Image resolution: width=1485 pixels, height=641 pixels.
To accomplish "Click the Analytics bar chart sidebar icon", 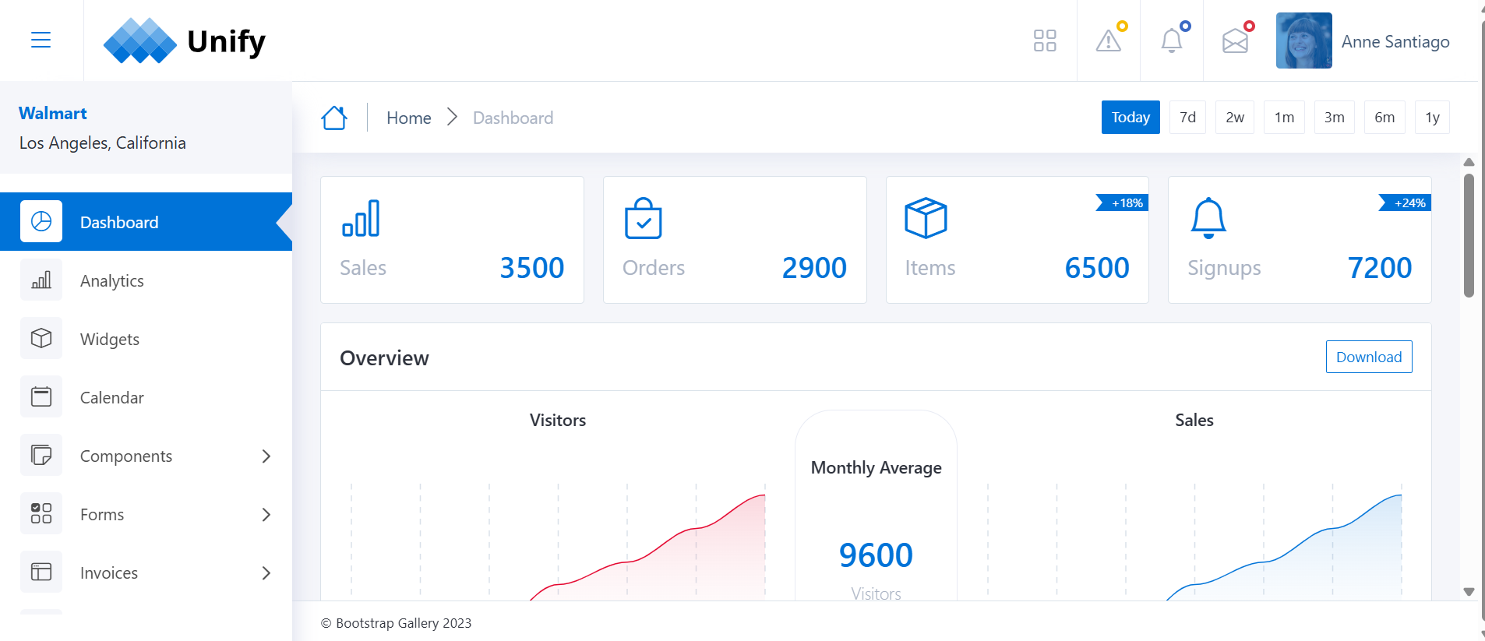I will click(x=41, y=280).
